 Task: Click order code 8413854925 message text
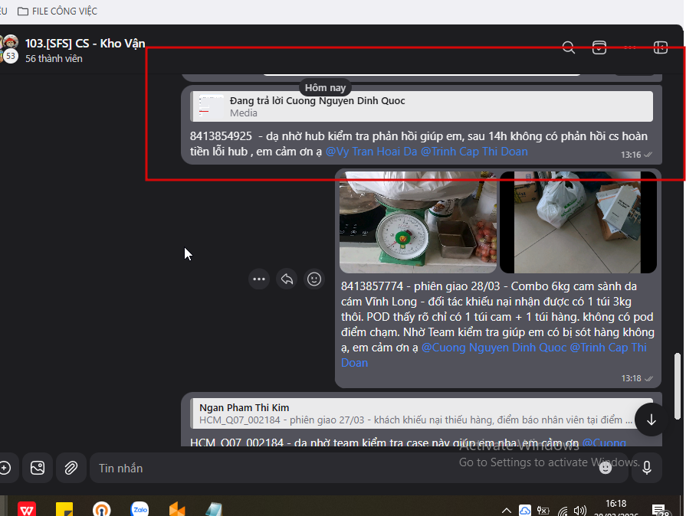point(221,136)
